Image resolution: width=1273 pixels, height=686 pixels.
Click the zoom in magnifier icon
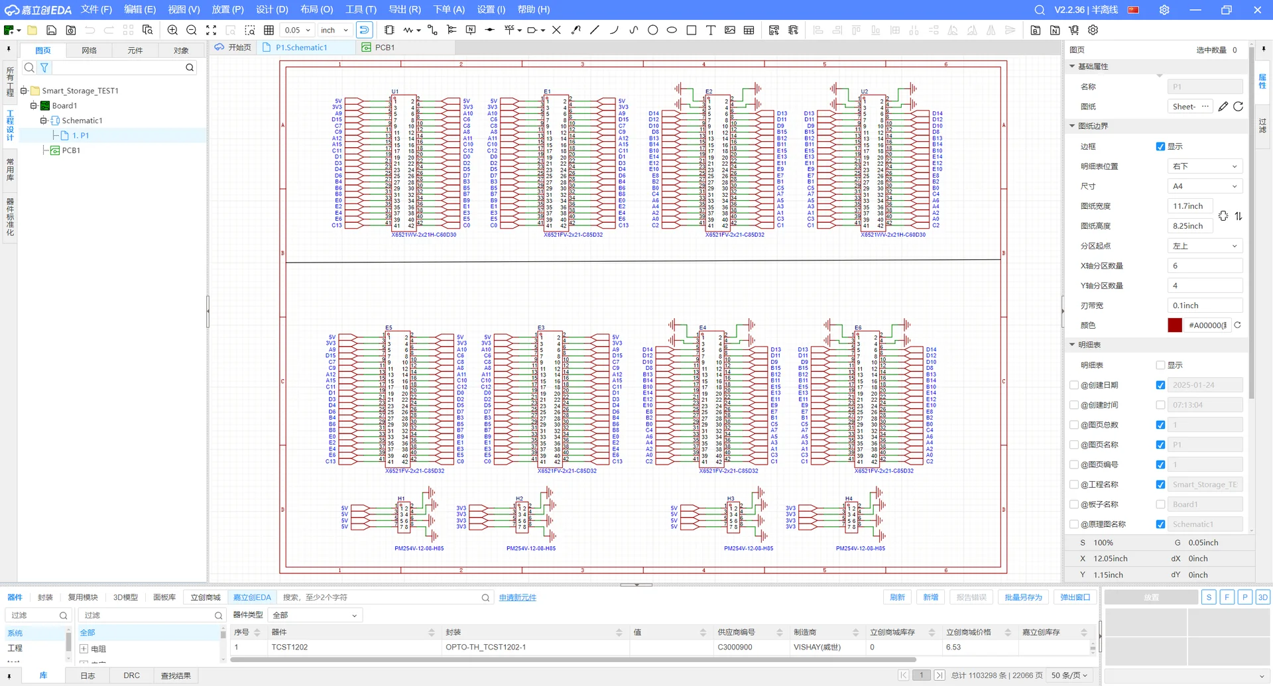(x=172, y=30)
